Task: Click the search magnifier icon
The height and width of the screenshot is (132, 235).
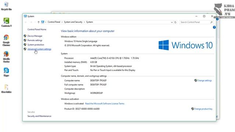Action: [x=211, y=22]
